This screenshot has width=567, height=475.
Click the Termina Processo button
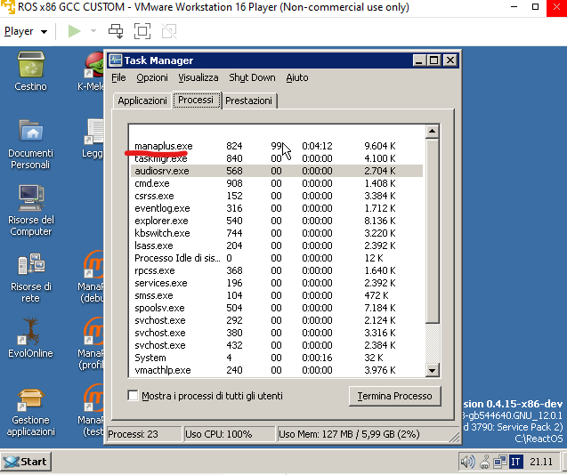pos(393,396)
